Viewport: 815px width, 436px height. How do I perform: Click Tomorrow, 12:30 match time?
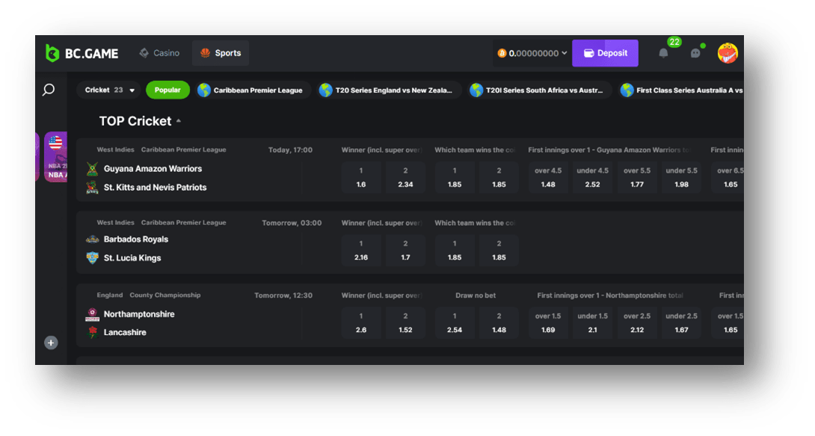(x=283, y=295)
